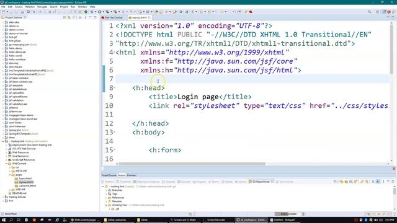
Task: Click the garbage collector trash icon
Action: 303,214
